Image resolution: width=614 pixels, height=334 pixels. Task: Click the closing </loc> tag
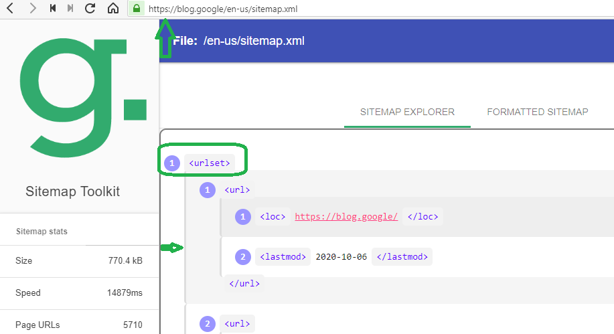click(423, 217)
